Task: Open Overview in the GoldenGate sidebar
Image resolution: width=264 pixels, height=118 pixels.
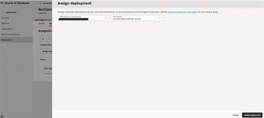Action: click(5, 18)
